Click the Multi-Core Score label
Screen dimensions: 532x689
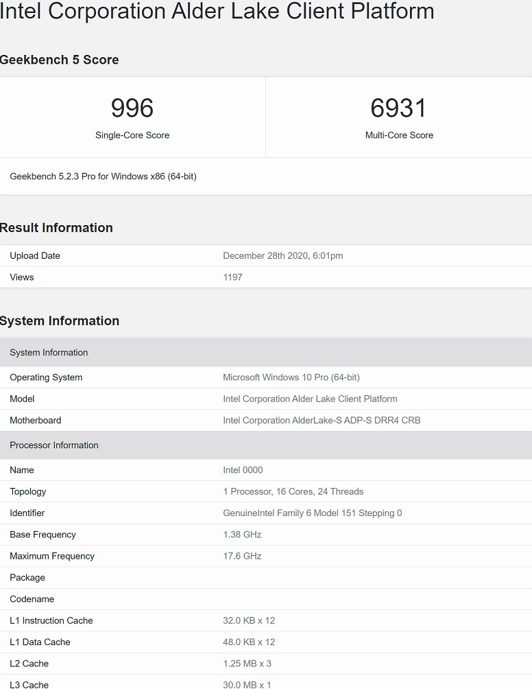399,135
